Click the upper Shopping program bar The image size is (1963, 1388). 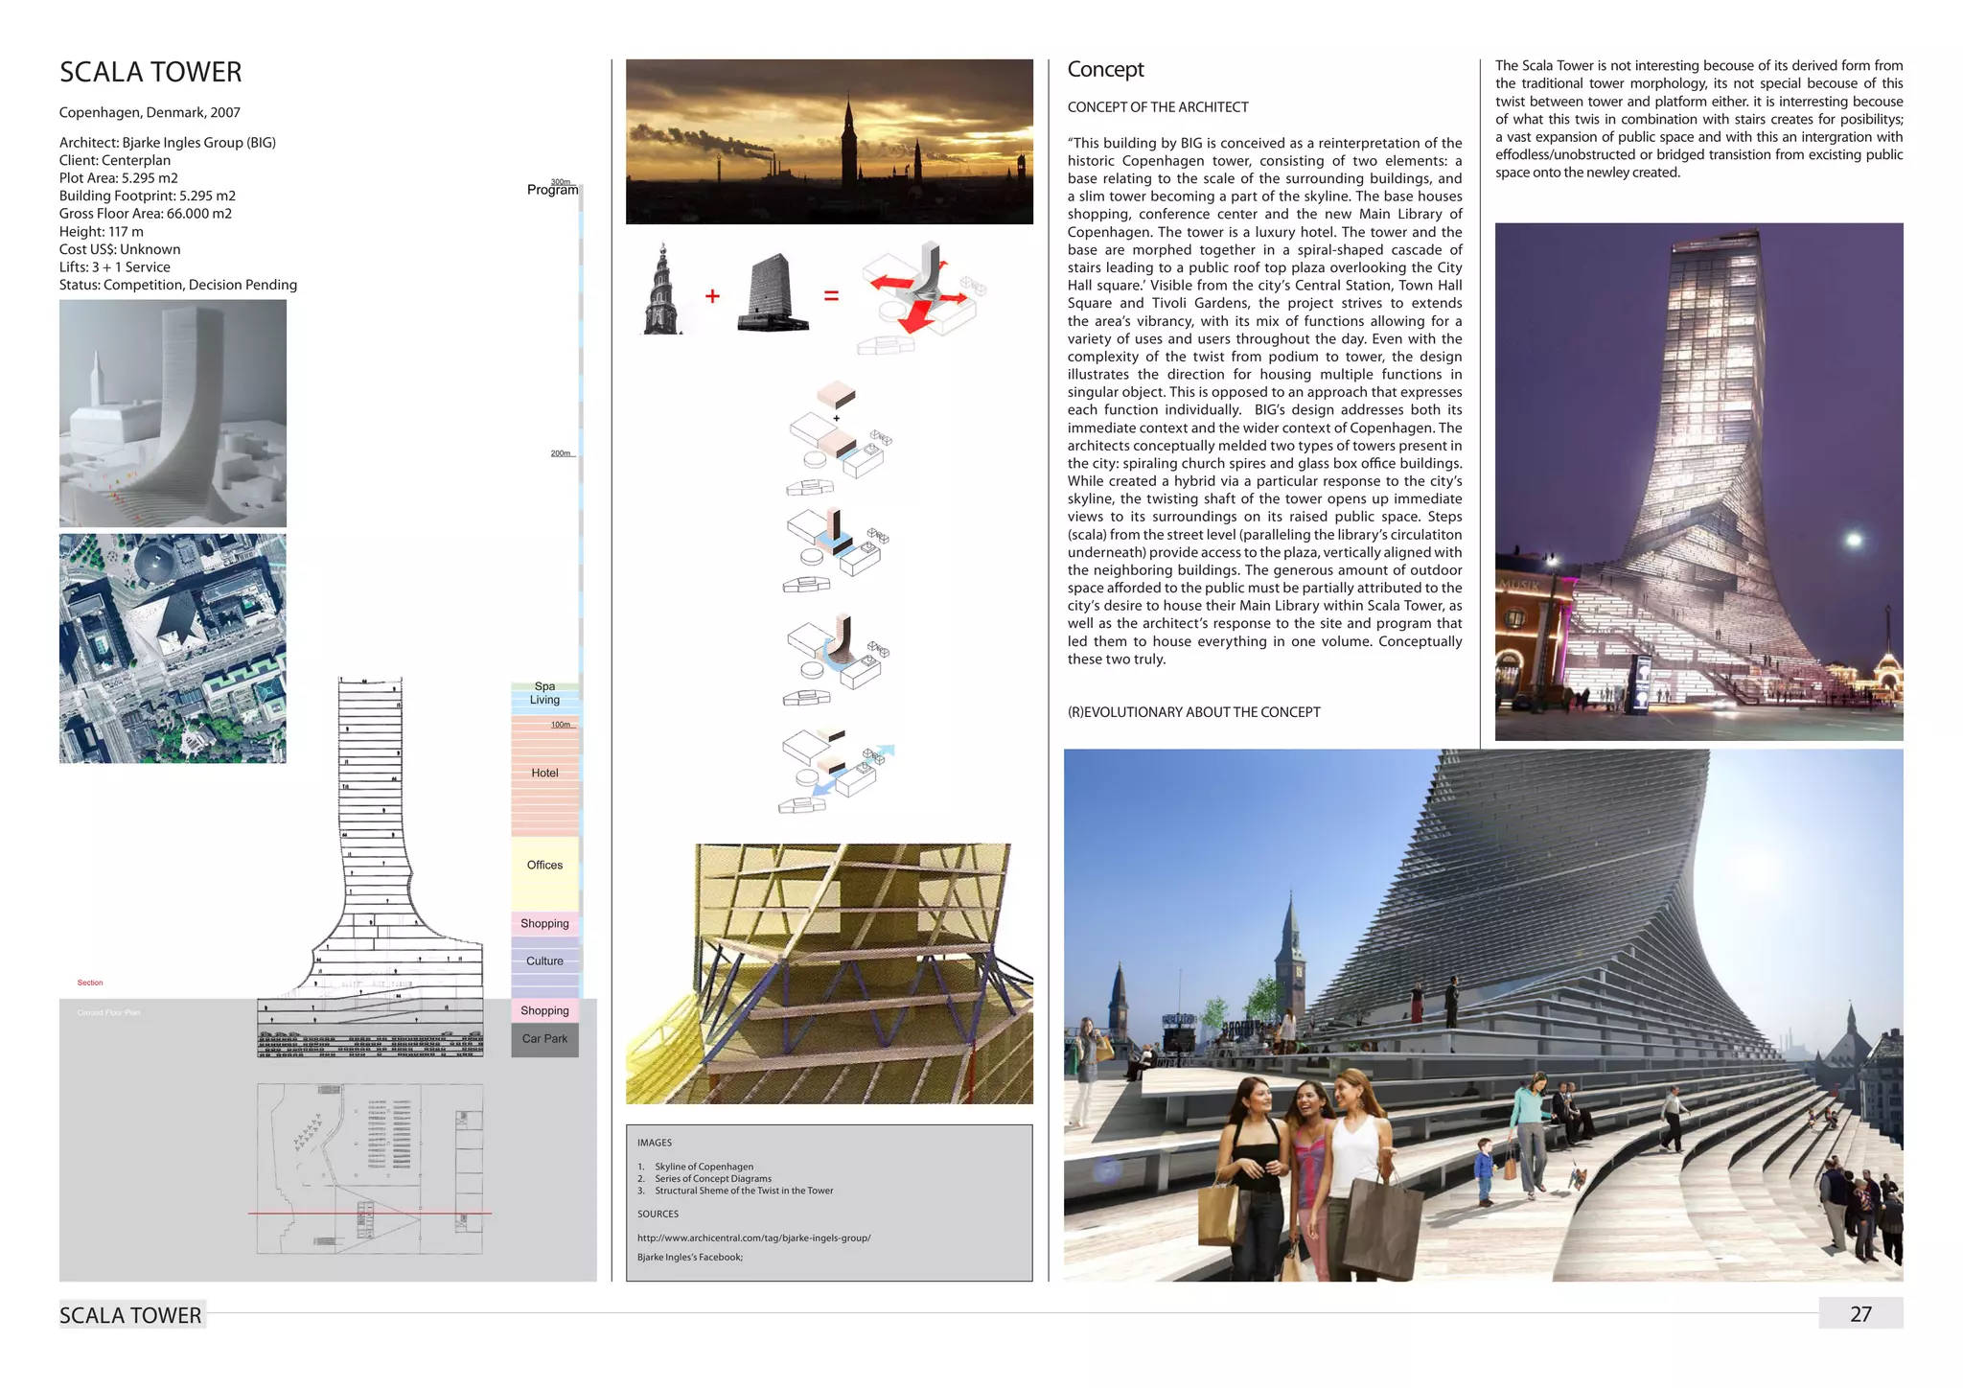(544, 924)
